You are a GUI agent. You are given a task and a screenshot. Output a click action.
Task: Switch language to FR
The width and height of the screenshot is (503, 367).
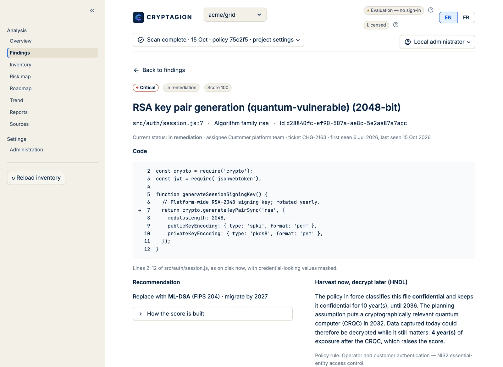pos(466,18)
